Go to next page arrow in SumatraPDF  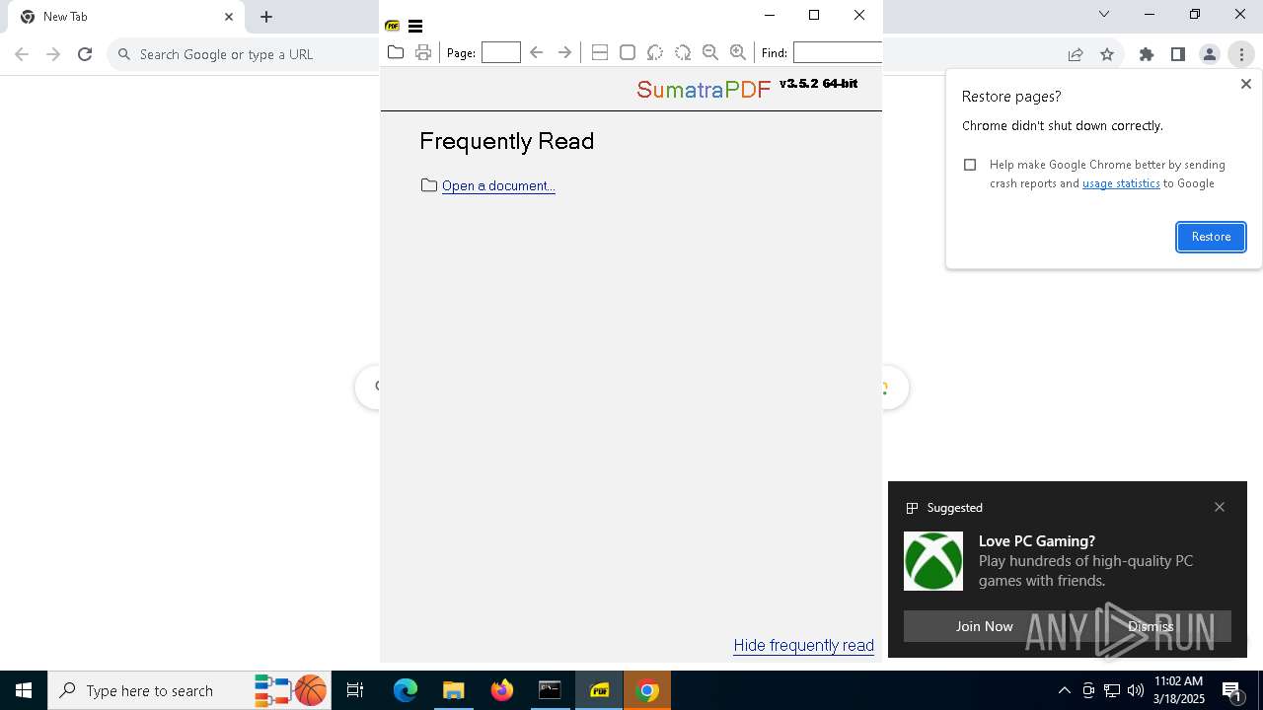click(564, 52)
